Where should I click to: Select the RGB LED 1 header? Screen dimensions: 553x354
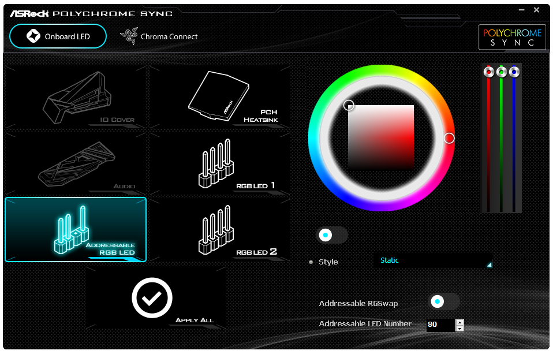point(219,163)
